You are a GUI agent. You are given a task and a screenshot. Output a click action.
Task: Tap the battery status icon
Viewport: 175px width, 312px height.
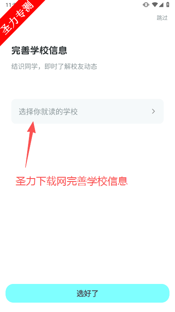pyautogui.click(x=168, y=5)
